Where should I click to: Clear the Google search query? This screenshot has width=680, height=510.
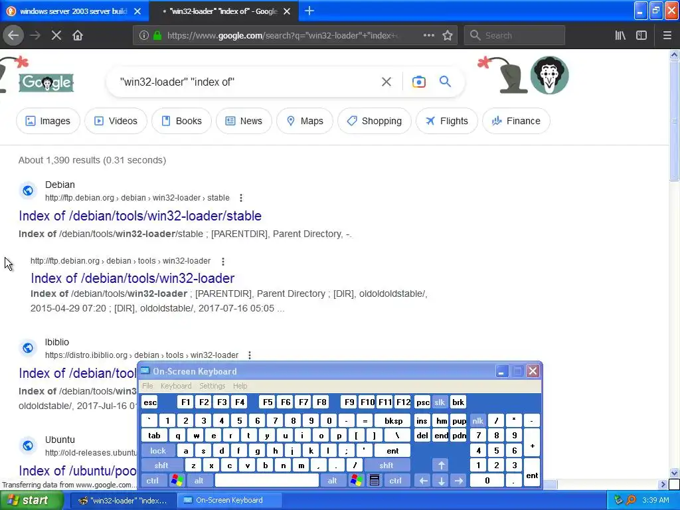coord(386,82)
